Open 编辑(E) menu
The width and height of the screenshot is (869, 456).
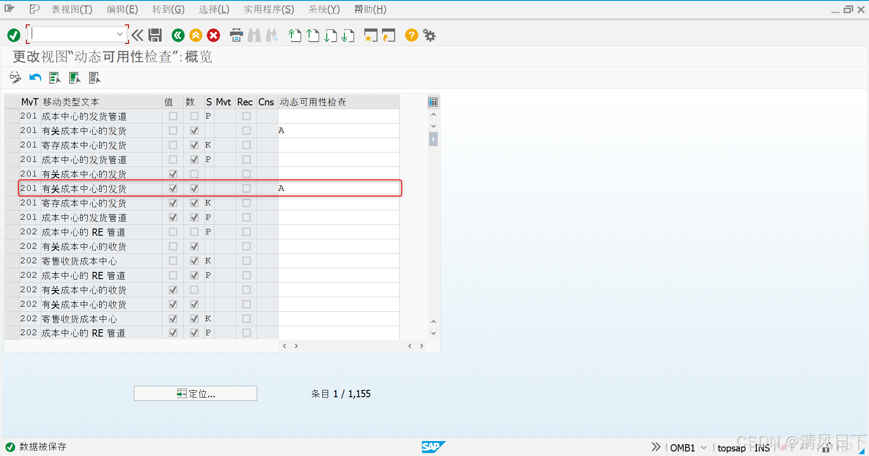tap(122, 9)
